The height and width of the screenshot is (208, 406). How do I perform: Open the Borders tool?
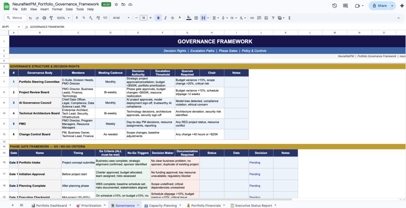click(196, 18)
